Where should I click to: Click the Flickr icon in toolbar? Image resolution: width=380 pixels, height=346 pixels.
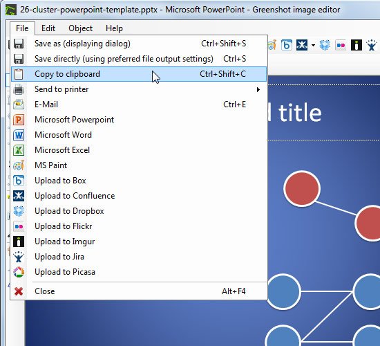341,45
